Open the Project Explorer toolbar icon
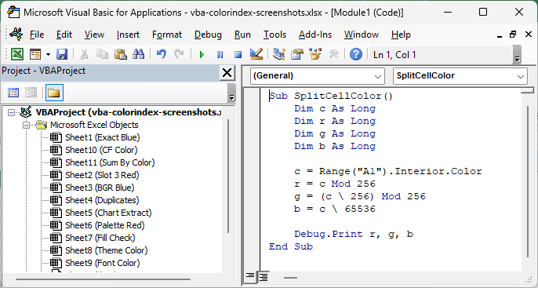Screen dimensions: 538x288 point(279,54)
